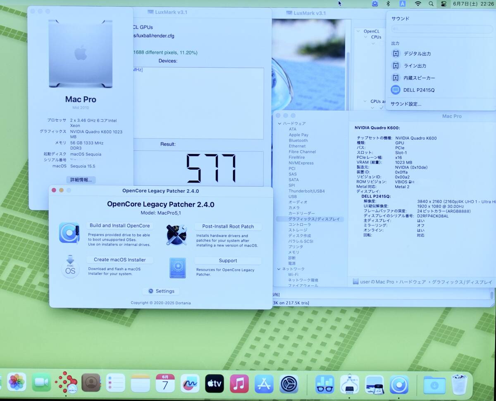Screen dimensions: 496x401
Task: Select USB in System Information sidebar
Action: click(x=293, y=197)
